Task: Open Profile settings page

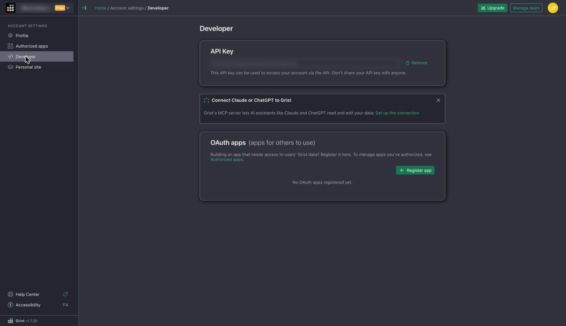Action: point(37,35)
